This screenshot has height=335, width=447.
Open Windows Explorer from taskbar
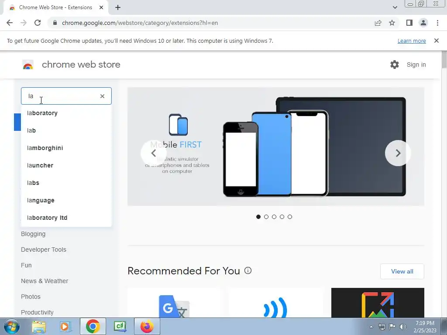click(39, 326)
